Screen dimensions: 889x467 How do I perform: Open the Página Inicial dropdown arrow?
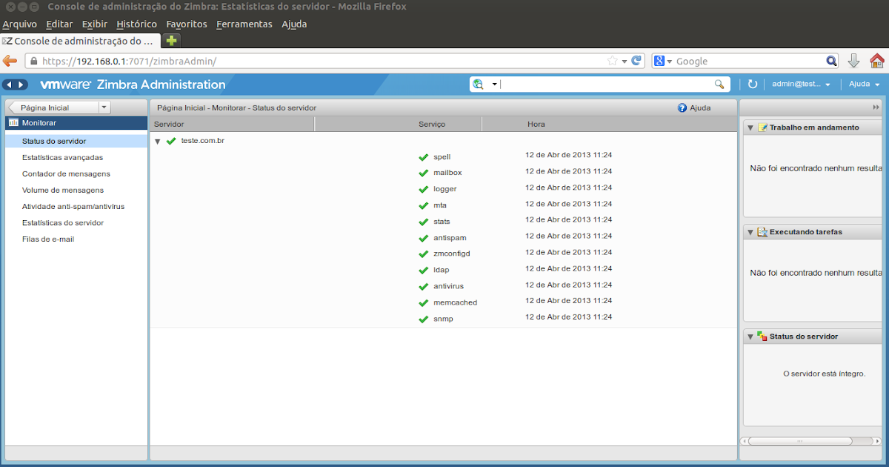click(x=104, y=107)
